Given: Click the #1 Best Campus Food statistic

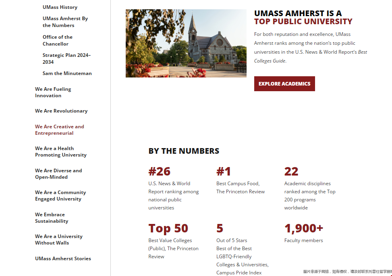Looking at the screenshot, I should (x=224, y=171).
